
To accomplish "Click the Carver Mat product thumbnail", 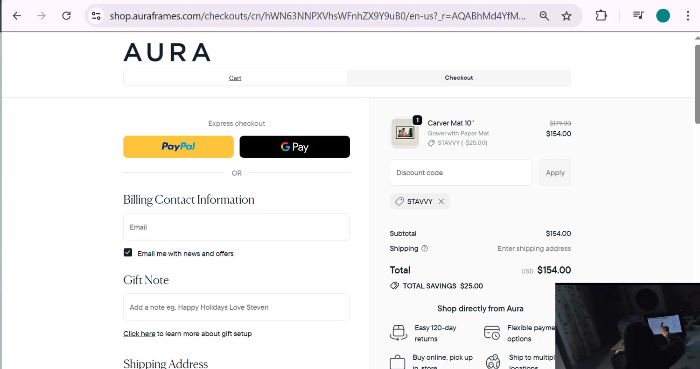I will click(x=405, y=133).
